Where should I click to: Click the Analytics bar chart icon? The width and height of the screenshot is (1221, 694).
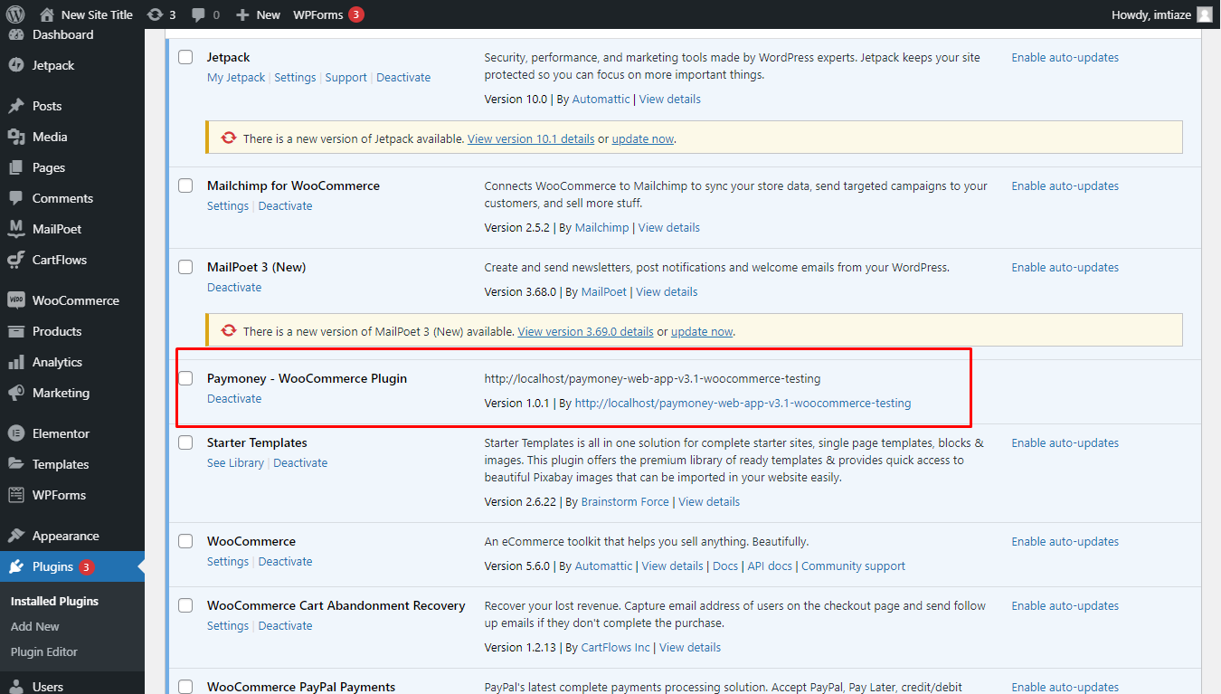coord(15,362)
